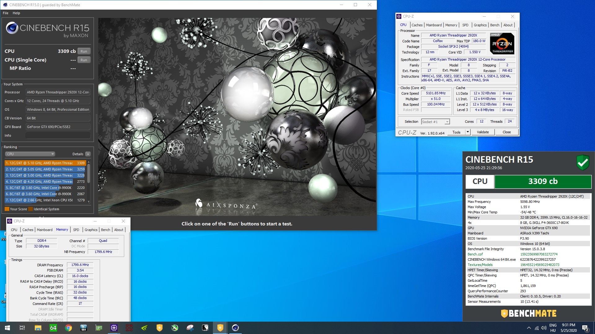Select ranking row 1 with score 3309
The width and height of the screenshot is (595, 334).
(45, 163)
